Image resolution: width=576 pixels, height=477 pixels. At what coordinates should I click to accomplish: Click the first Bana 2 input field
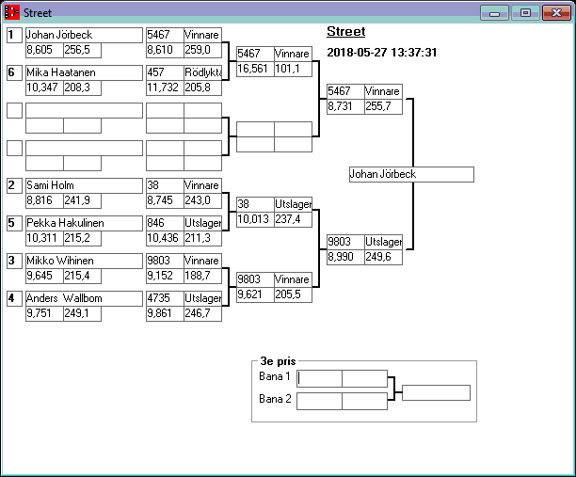[x=320, y=401]
